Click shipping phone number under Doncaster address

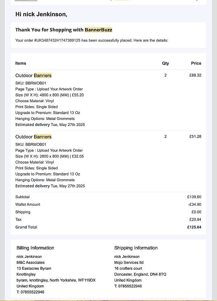coord(128,286)
